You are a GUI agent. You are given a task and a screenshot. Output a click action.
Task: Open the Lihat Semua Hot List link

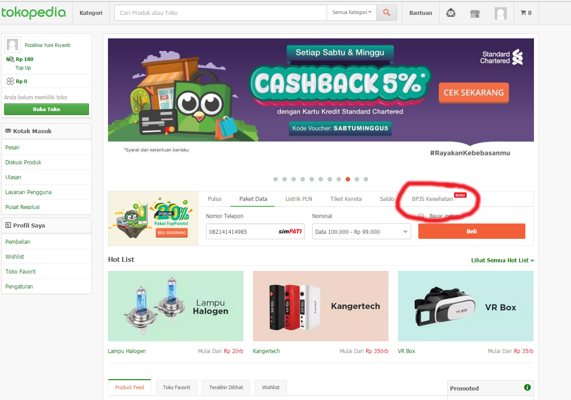click(x=502, y=260)
